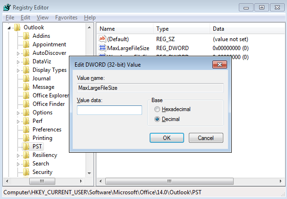Click the Message folder icon

26,87
